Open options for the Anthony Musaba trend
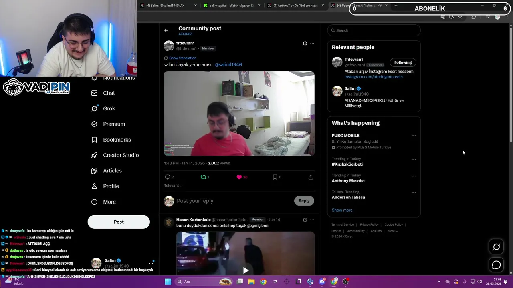 [414, 176]
